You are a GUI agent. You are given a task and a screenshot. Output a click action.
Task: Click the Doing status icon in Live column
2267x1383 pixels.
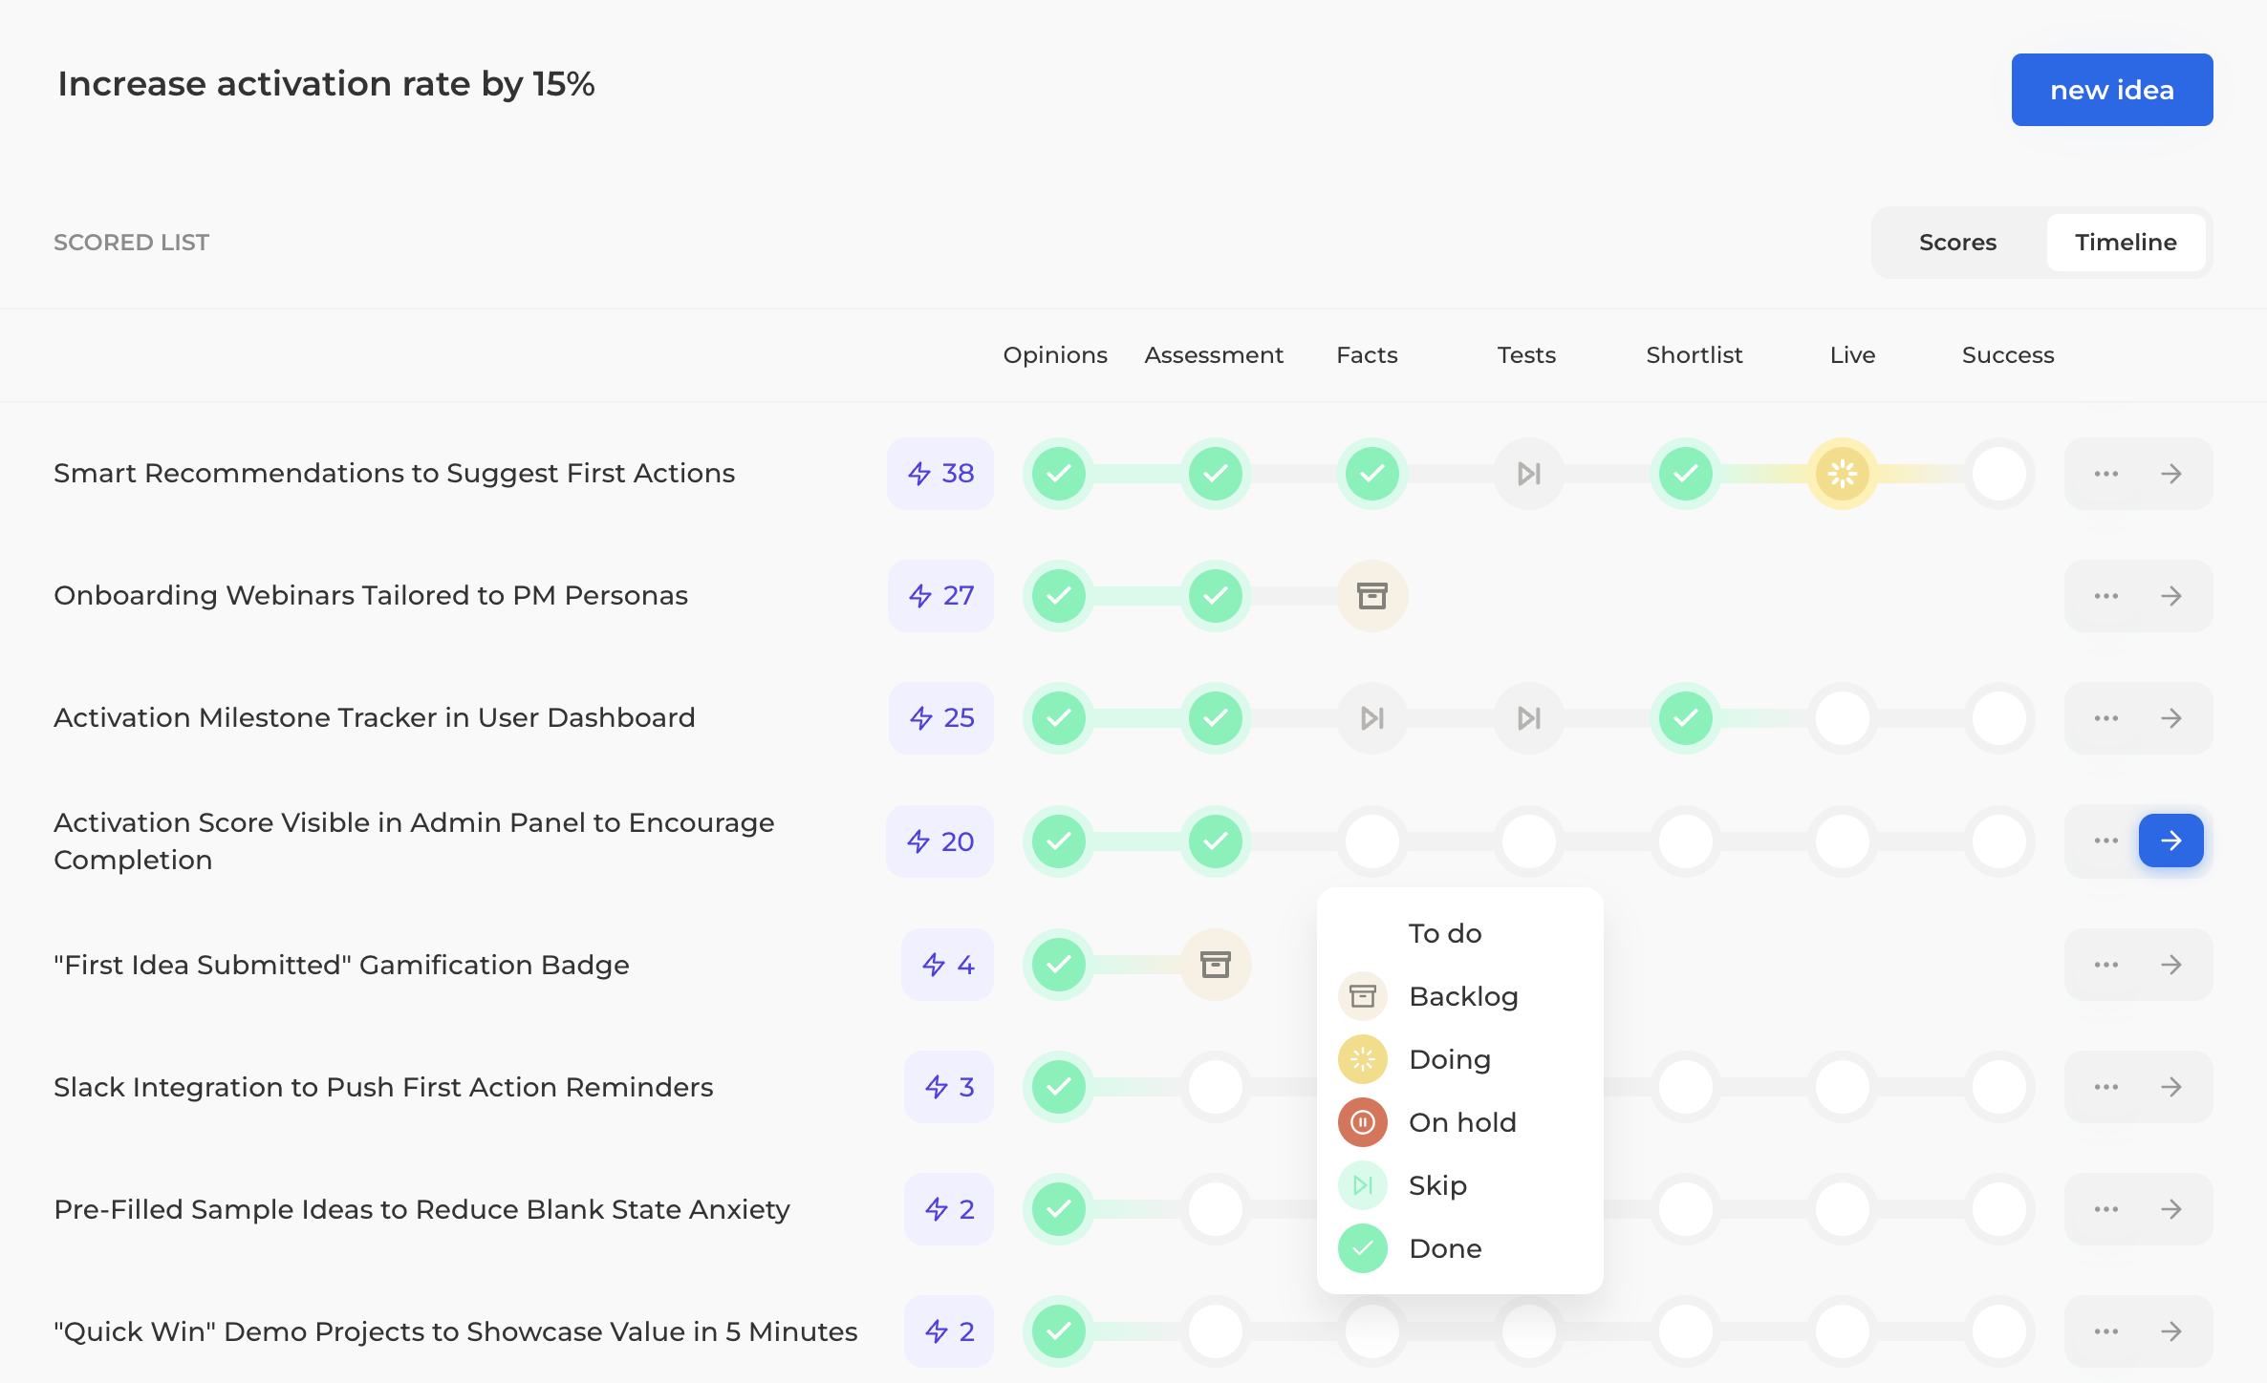(x=1842, y=474)
